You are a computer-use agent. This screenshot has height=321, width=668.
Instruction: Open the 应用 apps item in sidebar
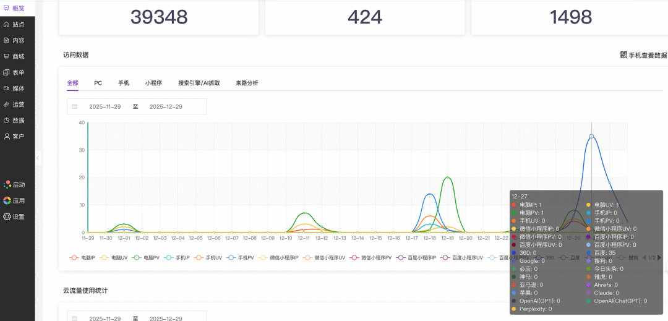[14, 200]
